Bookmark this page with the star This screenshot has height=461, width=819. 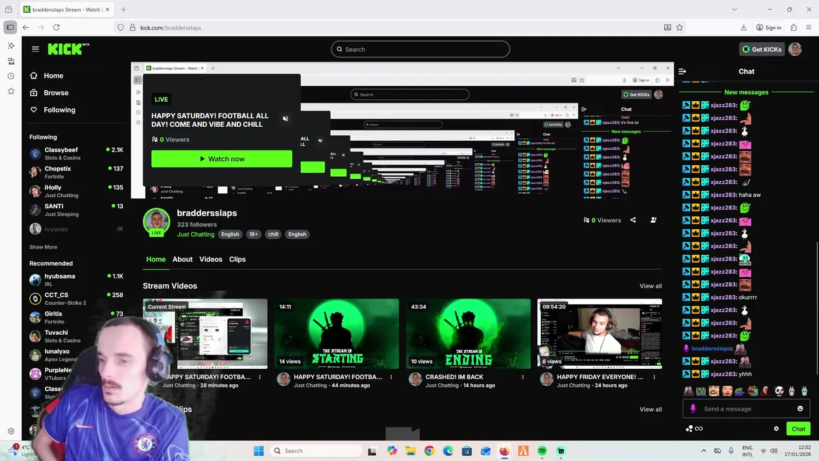[680, 28]
